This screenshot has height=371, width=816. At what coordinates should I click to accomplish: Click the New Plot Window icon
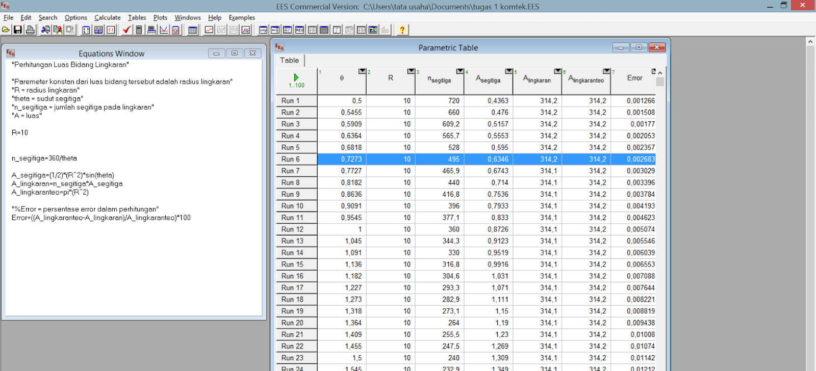(x=209, y=30)
